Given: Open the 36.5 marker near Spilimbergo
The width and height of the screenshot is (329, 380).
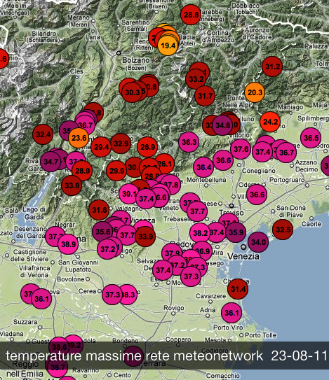Looking at the screenshot, I should tap(311, 138).
